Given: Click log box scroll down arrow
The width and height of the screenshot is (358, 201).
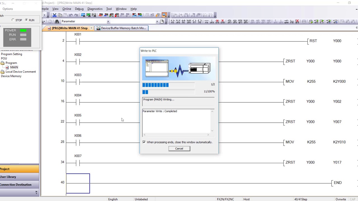Looking at the screenshot, I should click(212, 131).
